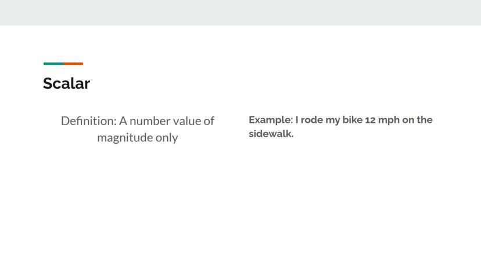Click the word "the" ending the first example line

(x=425, y=120)
